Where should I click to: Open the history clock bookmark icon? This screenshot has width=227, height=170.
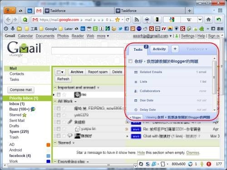(x=6, y=29)
